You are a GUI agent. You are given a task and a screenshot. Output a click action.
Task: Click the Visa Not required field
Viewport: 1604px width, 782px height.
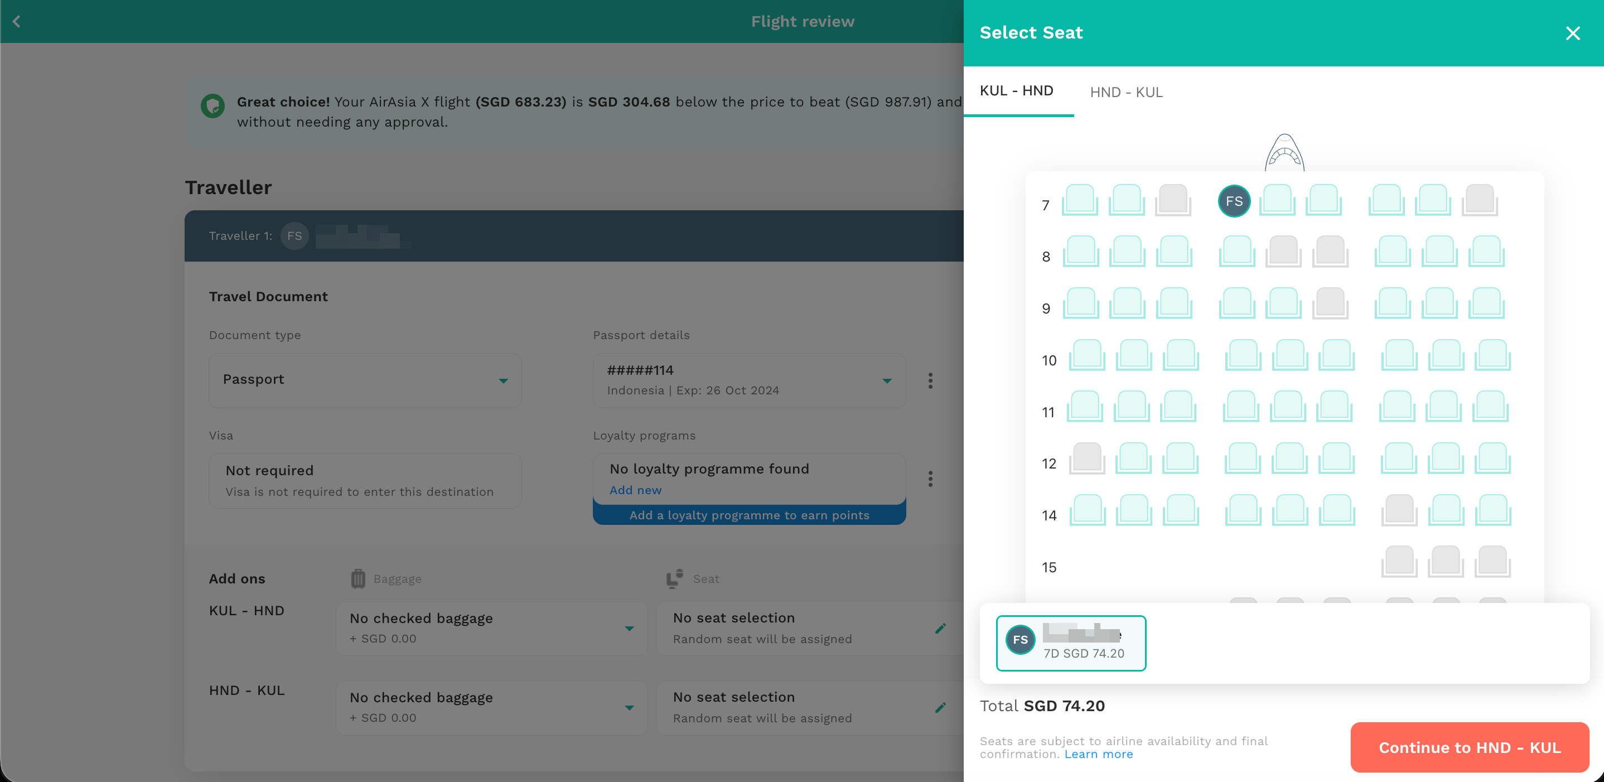click(x=365, y=481)
